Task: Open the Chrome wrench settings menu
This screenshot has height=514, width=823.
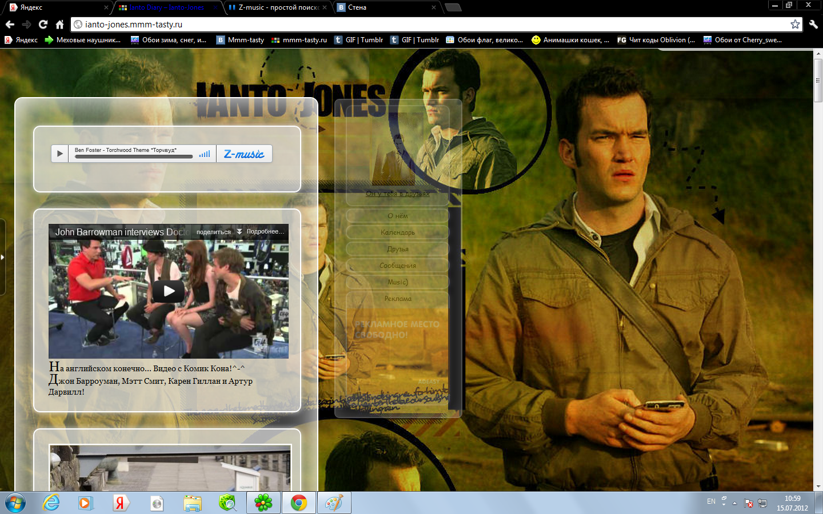Action: click(x=813, y=25)
